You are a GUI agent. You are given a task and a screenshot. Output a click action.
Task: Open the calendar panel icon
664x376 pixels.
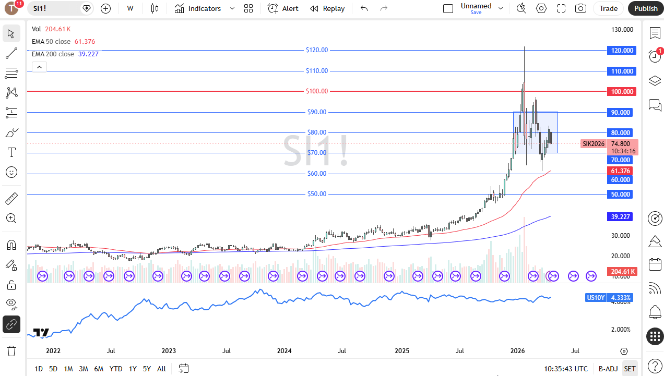coord(655,264)
